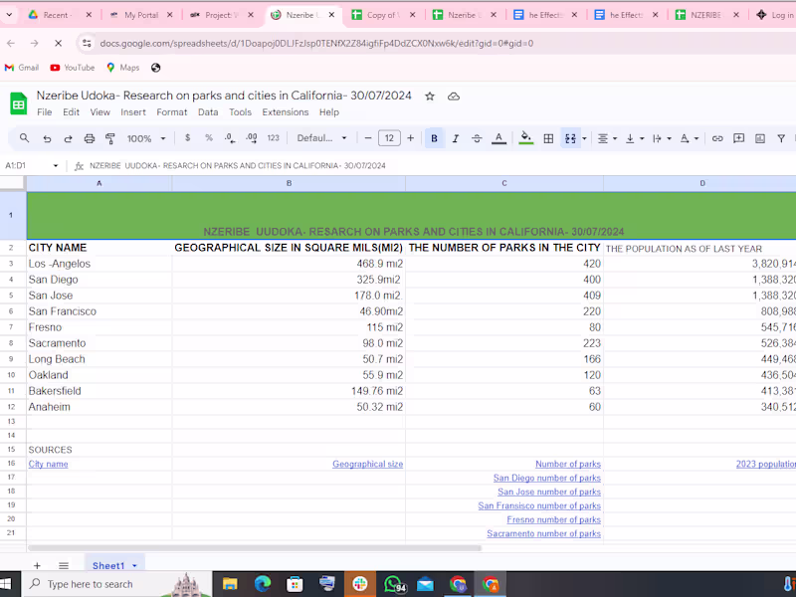Viewport: 796px width, 597px height.
Task: Click the Print icon
Action: click(x=90, y=138)
